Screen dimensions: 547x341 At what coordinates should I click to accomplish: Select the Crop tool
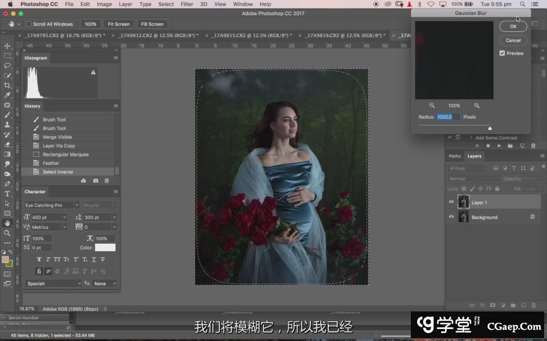(7, 85)
